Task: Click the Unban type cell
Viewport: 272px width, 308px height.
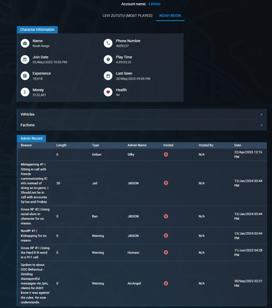Action: tap(96, 155)
